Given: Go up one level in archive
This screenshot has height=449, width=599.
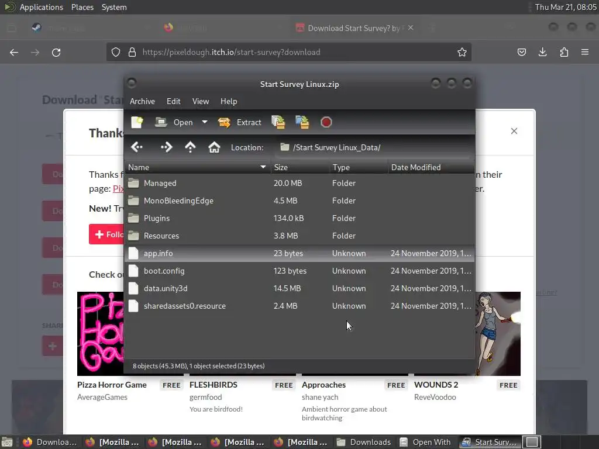Looking at the screenshot, I should pos(190,147).
